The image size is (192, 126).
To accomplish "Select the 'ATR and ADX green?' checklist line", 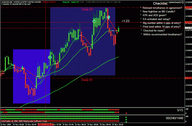I will (x=155, y=15).
